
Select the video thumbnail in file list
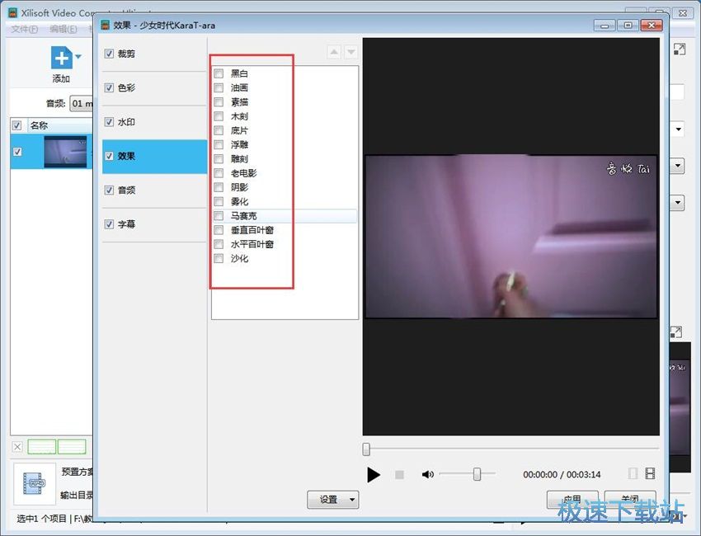click(x=65, y=152)
